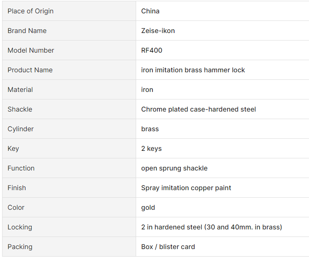Click the Shackle label cell
Screen dimensions: 309x257
(69, 109)
